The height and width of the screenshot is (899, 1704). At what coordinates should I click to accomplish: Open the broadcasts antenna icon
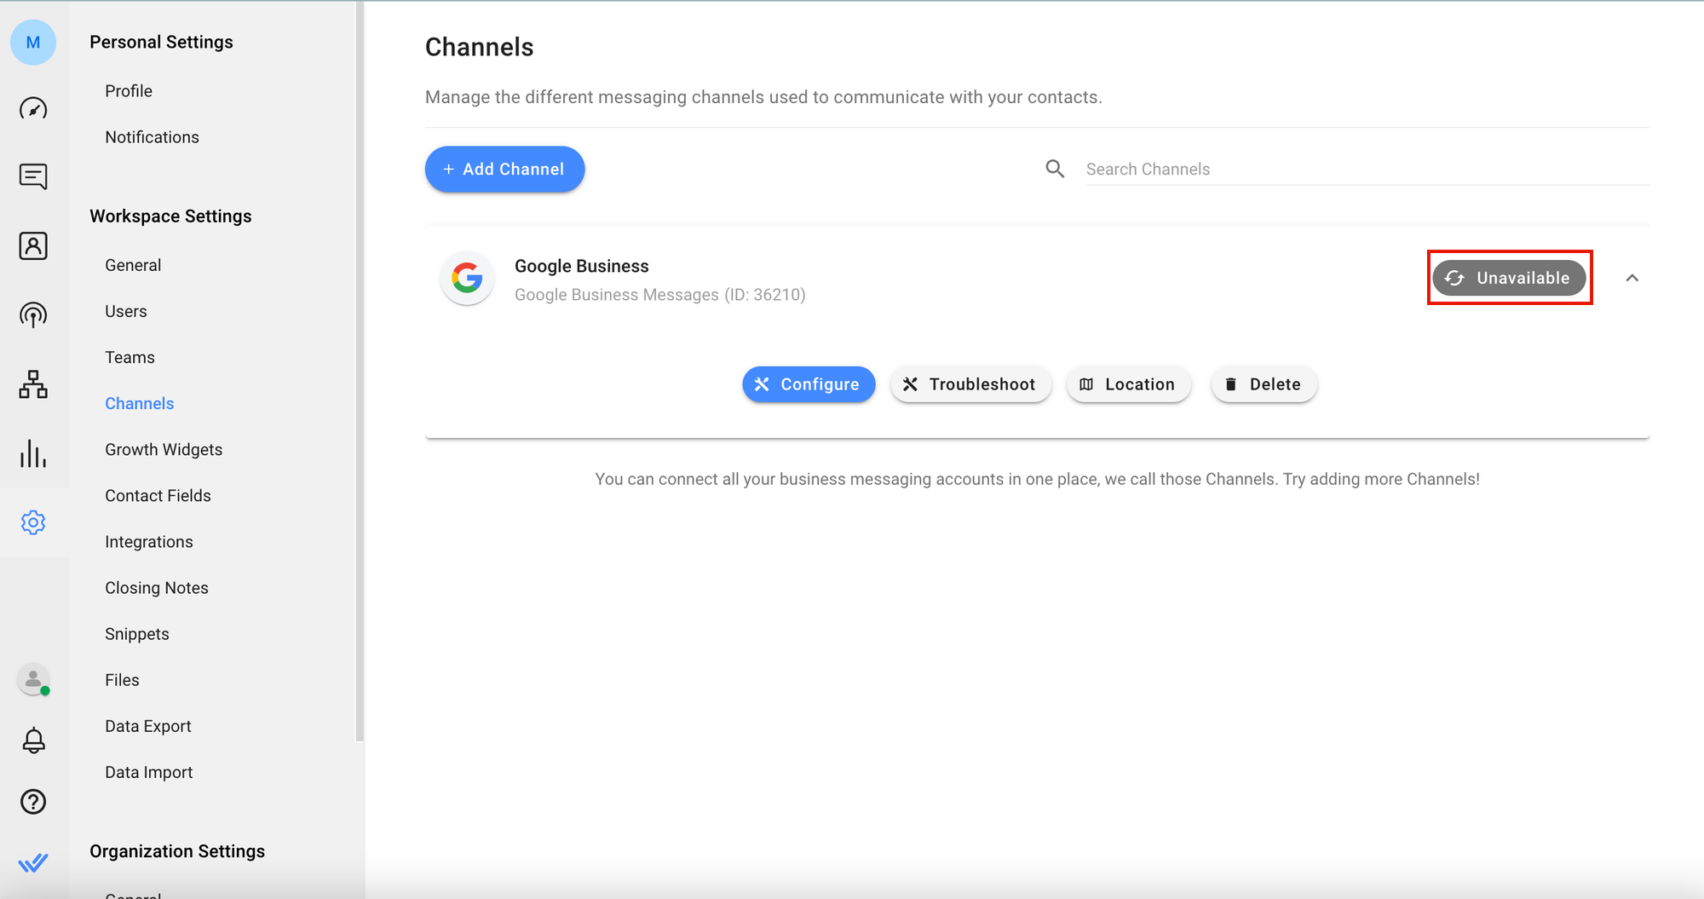33,315
